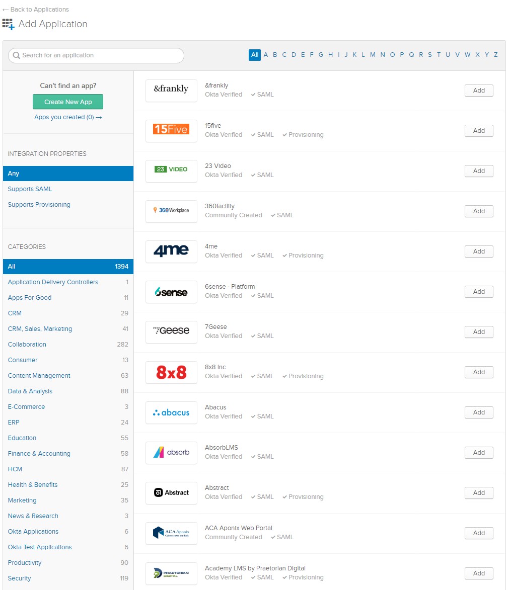Add the Abstract application
509x590 pixels.
pyautogui.click(x=478, y=493)
